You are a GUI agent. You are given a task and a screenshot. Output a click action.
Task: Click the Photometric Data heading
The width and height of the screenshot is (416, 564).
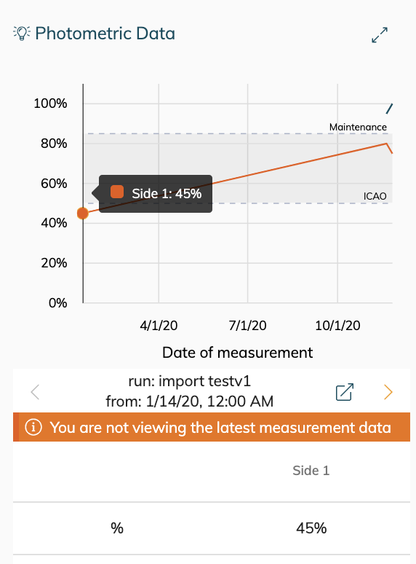point(105,34)
